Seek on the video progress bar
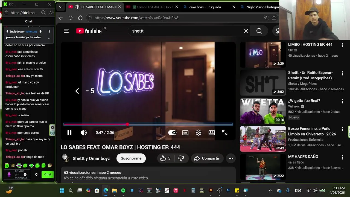The height and width of the screenshot is (197, 350). (x=148, y=124)
